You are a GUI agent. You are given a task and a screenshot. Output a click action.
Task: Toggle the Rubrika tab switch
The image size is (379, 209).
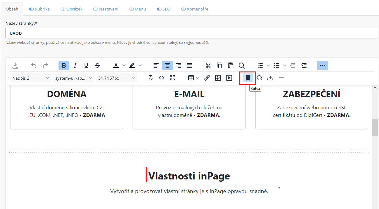(x=31, y=9)
